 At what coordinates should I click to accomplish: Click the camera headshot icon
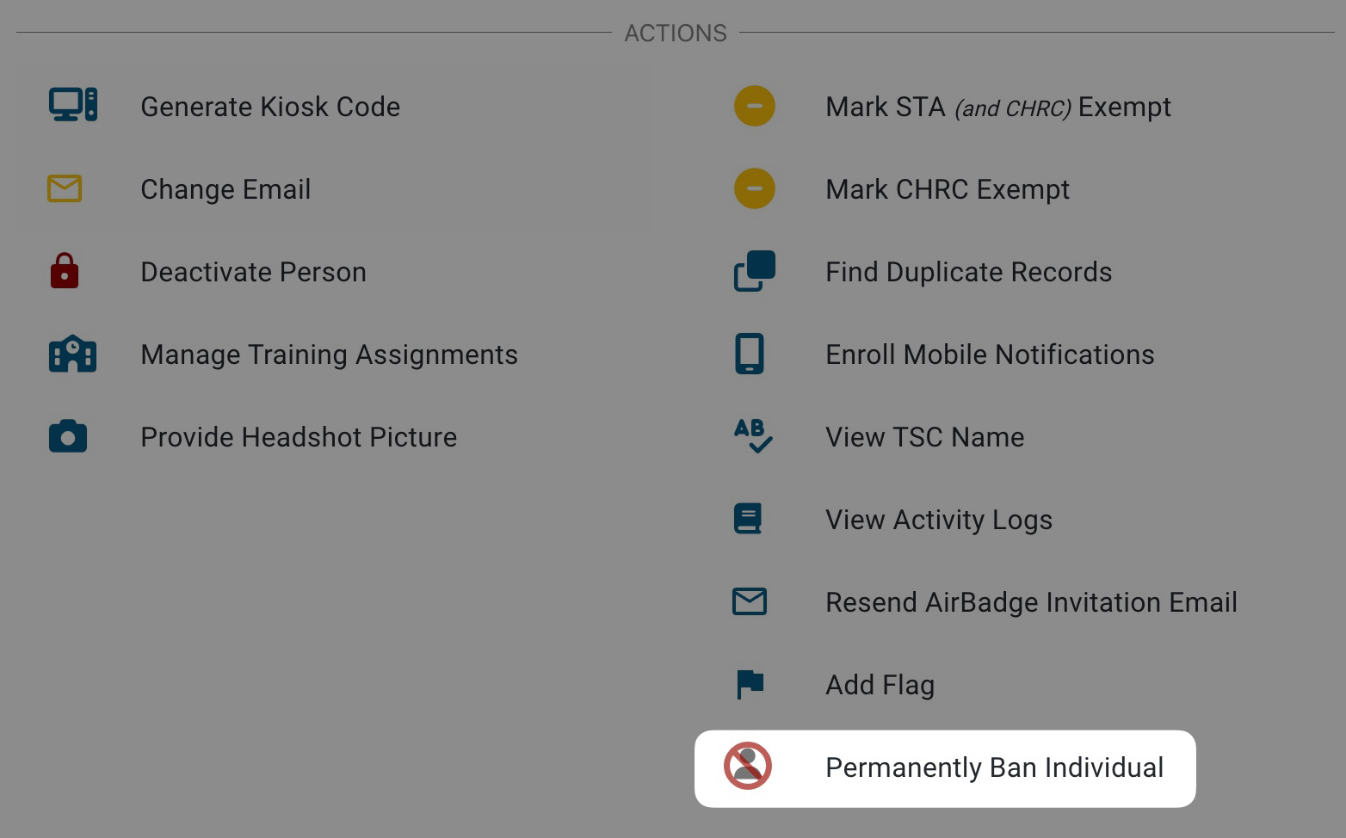pyautogui.click(x=68, y=436)
